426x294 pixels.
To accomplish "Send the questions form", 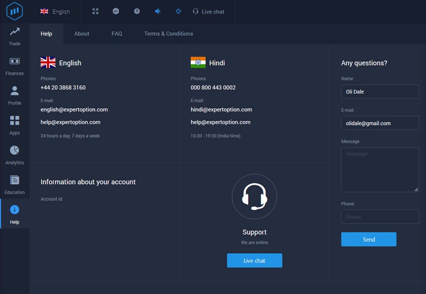I will click(369, 239).
